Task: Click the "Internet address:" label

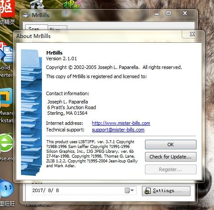Action: (65, 123)
